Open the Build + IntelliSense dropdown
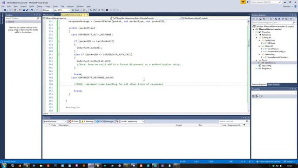The height and width of the screenshot is (168, 298). coord(132,121)
